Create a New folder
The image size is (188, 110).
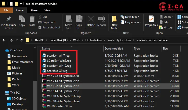115,23
